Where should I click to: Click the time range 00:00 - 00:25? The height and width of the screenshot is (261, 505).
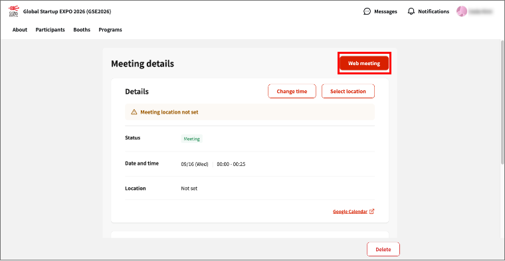231,164
